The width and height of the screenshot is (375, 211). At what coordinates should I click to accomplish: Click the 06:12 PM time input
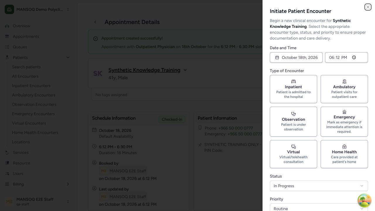coord(346,57)
